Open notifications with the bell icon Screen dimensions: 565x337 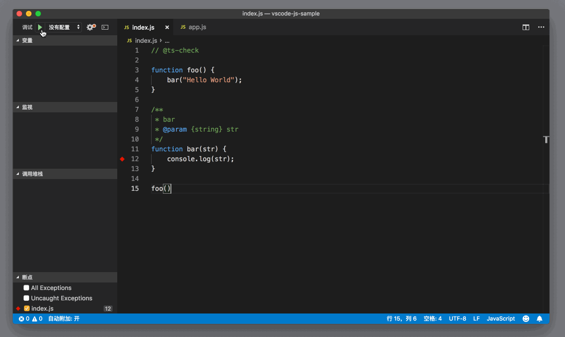[540, 318]
